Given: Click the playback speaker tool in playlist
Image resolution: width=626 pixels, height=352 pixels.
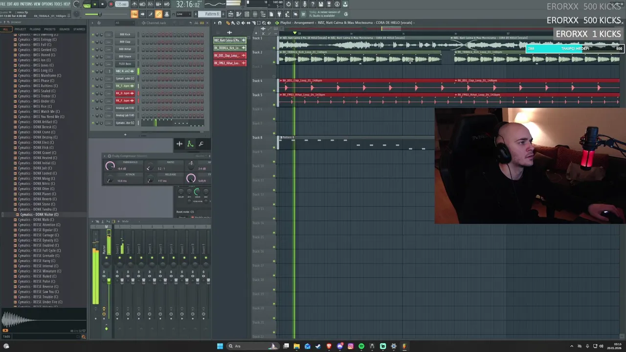Looking at the screenshot, I should pyautogui.click(x=269, y=22).
